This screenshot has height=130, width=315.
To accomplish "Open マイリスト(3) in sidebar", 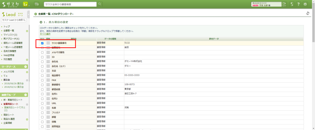I will [10, 34].
